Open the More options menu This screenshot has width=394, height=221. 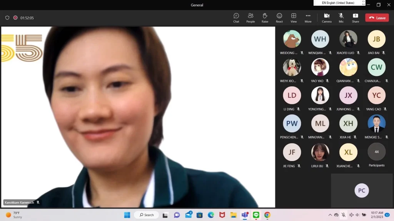point(308,18)
